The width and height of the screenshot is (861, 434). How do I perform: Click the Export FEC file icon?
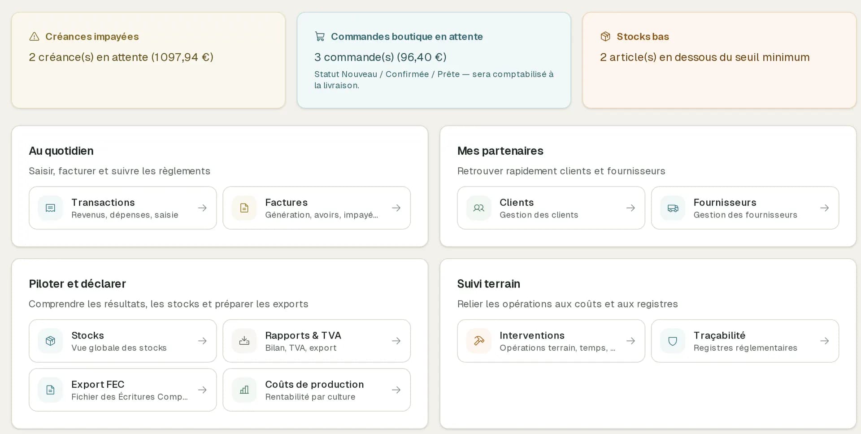51,390
